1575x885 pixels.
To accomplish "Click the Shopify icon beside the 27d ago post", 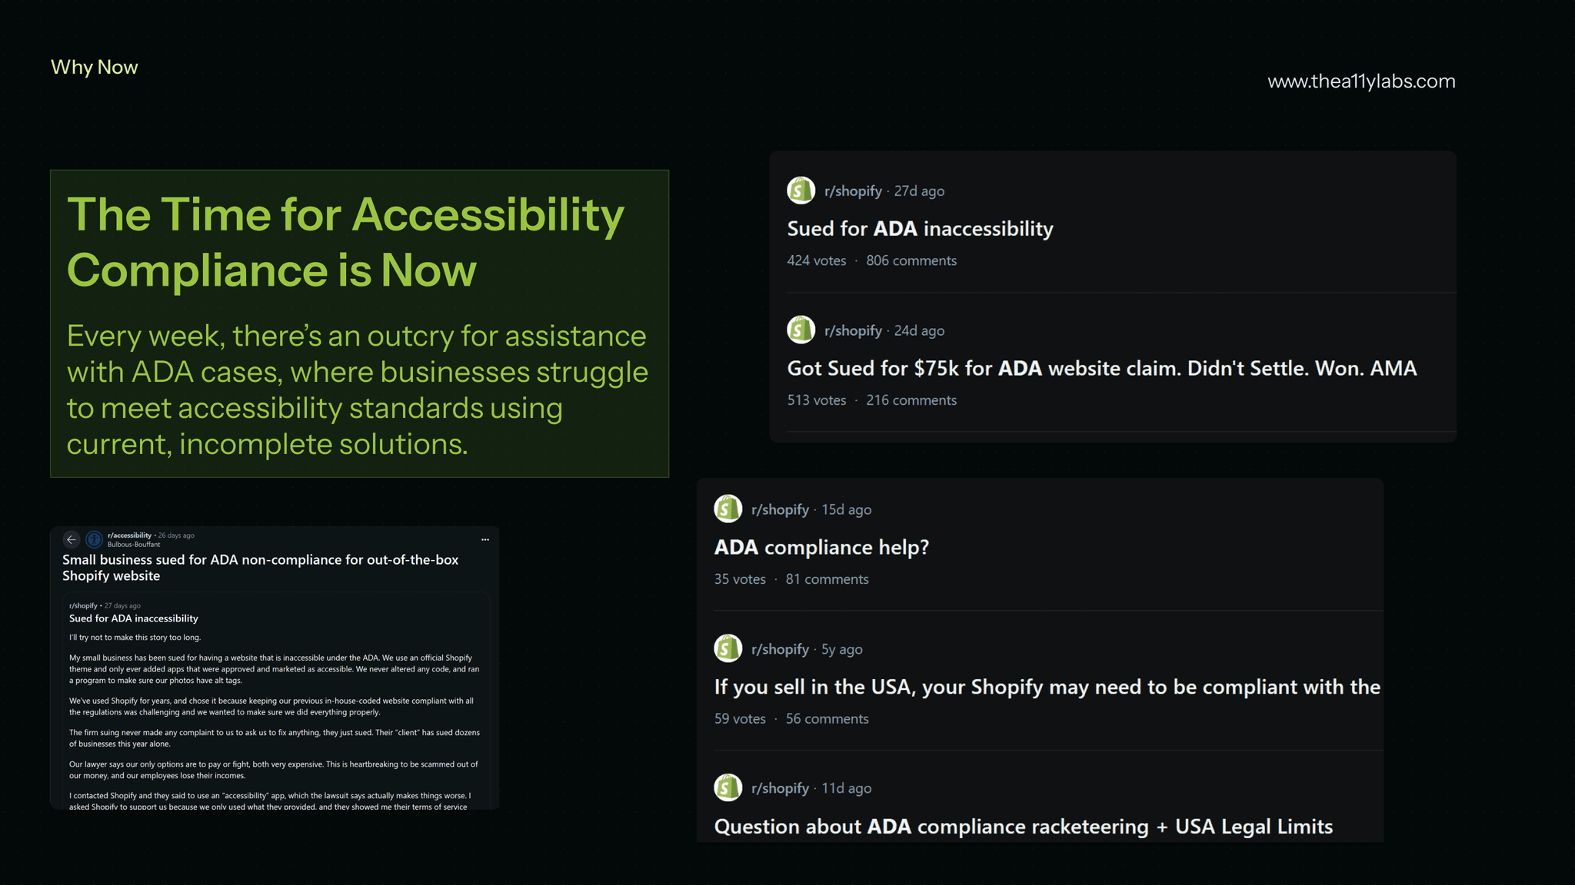I will (x=801, y=191).
